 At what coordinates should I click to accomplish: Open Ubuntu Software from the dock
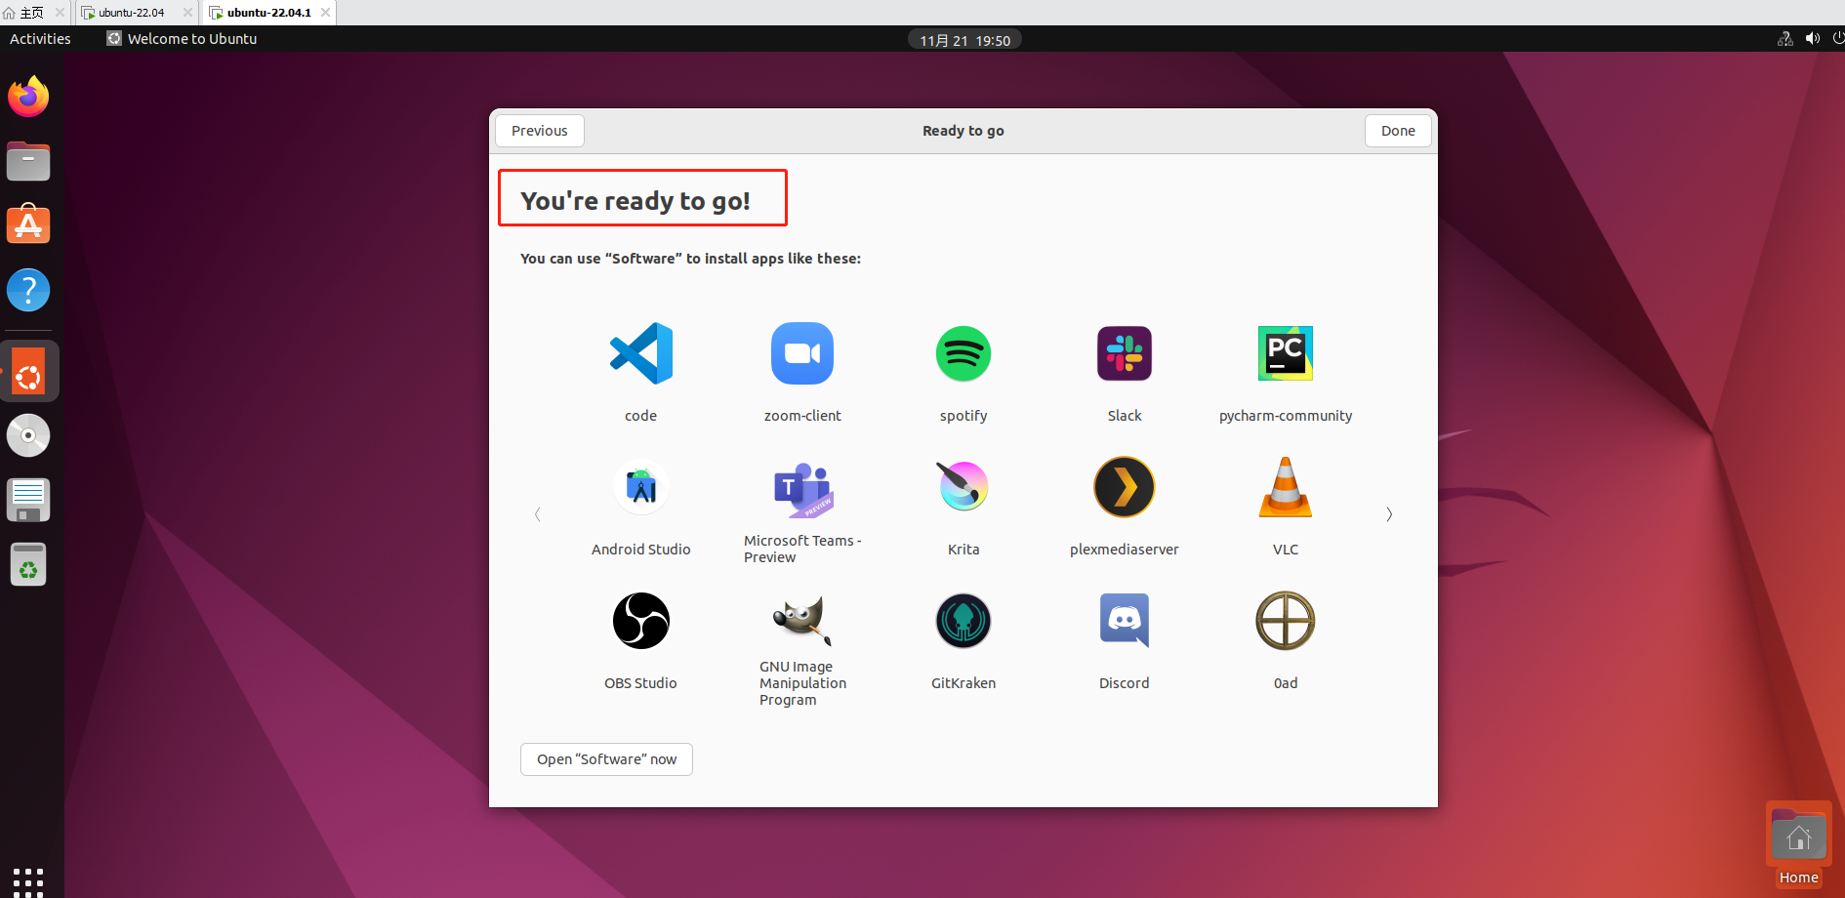point(28,224)
